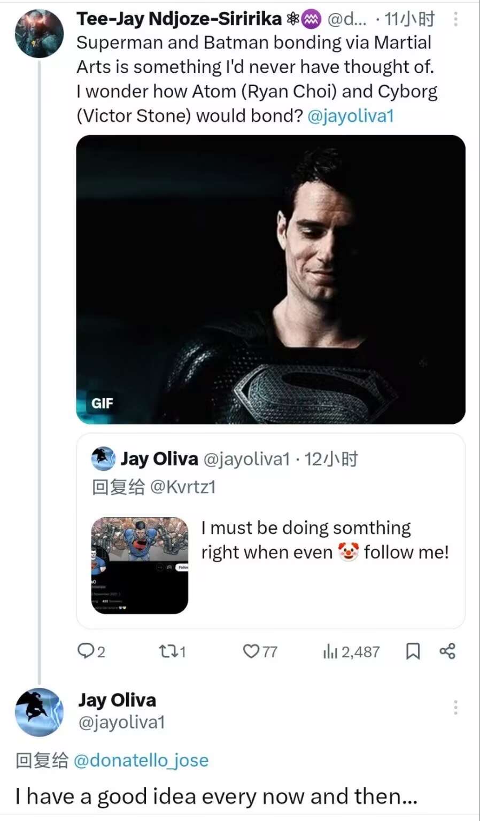
Task: Like the tweet with heart icon
Action: pyautogui.click(x=251, y=651)
